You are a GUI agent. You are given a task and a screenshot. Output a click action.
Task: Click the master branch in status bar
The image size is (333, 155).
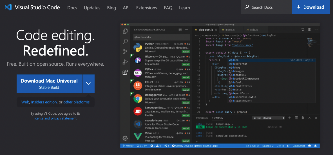tap(128, 146)
